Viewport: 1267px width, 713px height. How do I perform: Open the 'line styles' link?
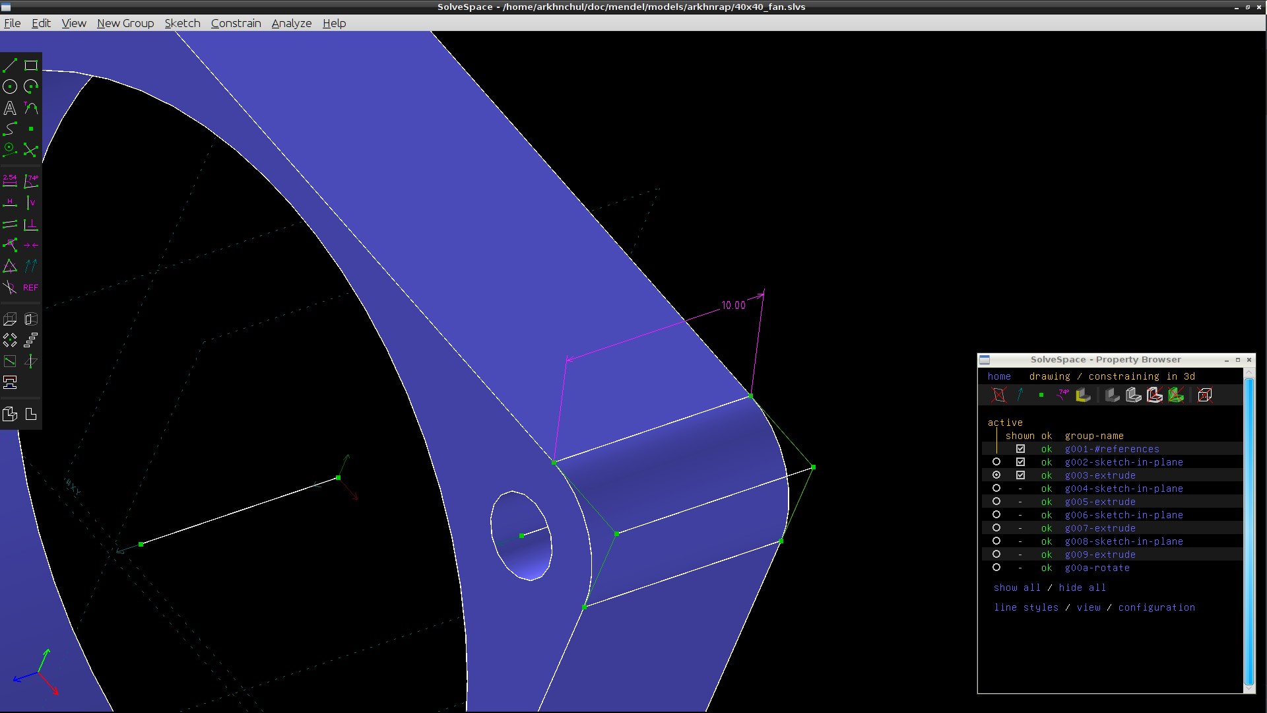1025,607
